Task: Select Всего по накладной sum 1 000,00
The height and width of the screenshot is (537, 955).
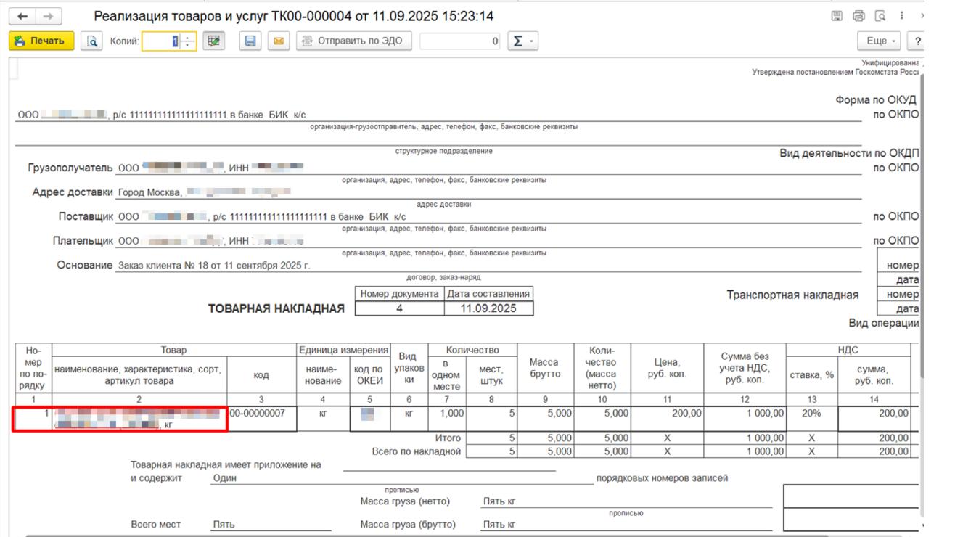Action: click(745, 451)
